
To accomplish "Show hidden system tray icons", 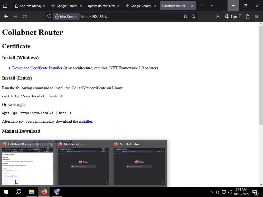I will click(211, 192).
